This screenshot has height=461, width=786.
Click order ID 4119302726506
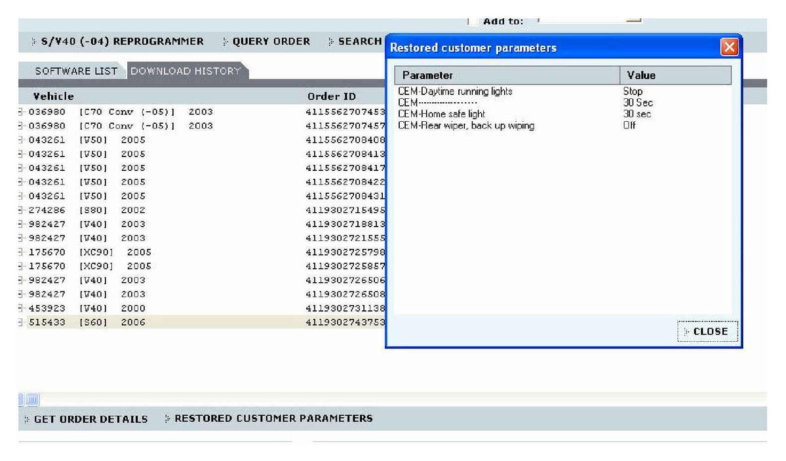click(x=345, y=280)
